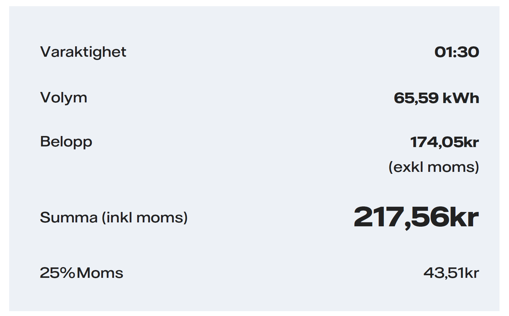Click the kr suffix of 43,51
Screen dimensions: 509x316
point(472,273)
